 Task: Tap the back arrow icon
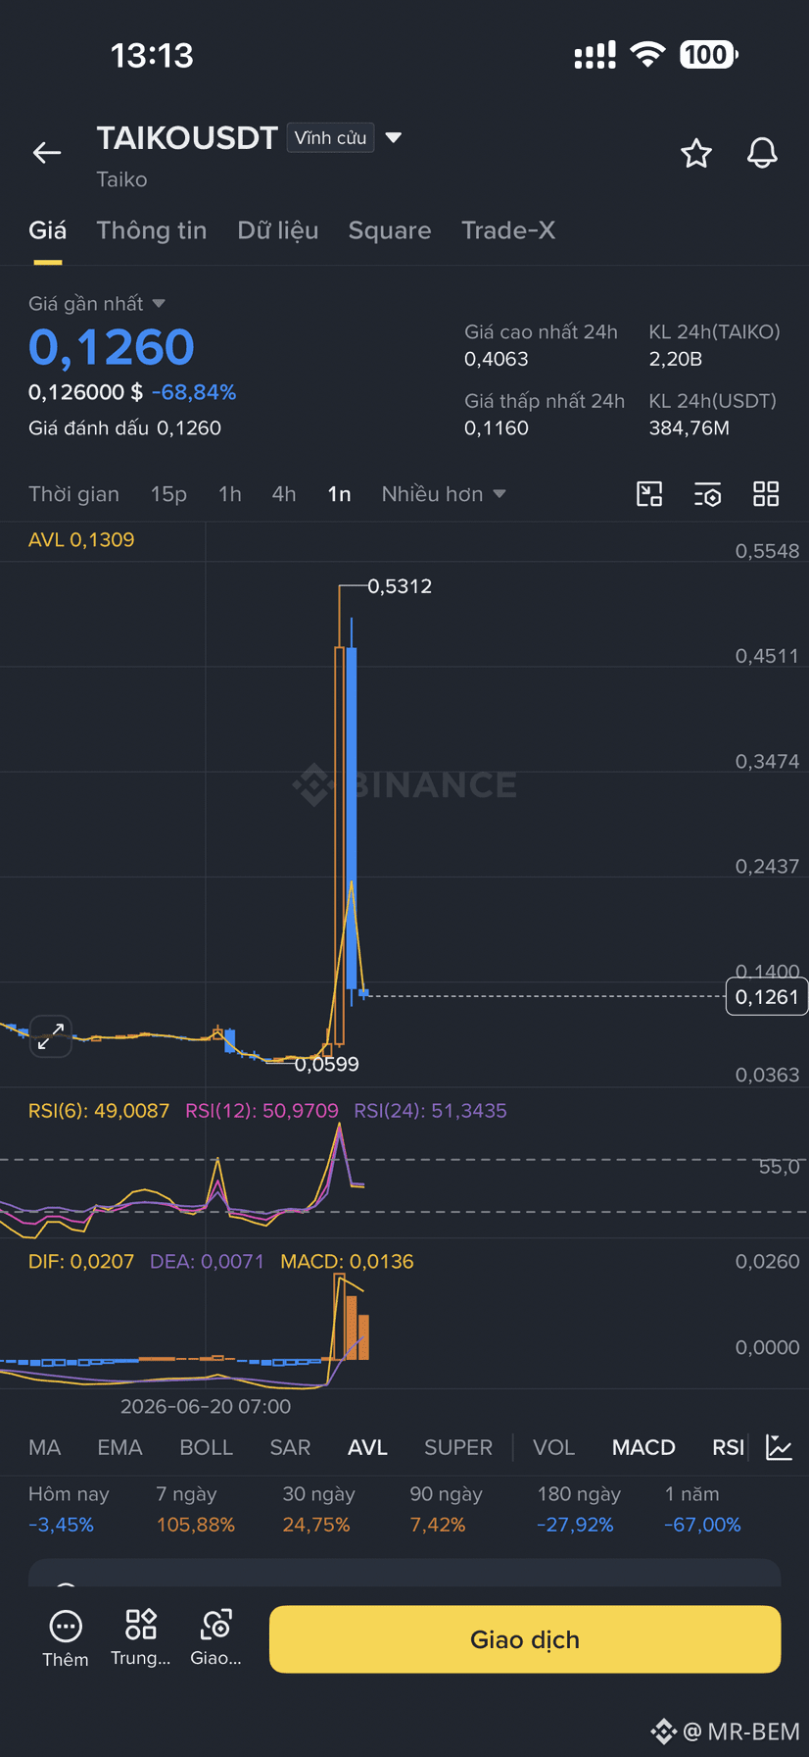coord(47,152)
